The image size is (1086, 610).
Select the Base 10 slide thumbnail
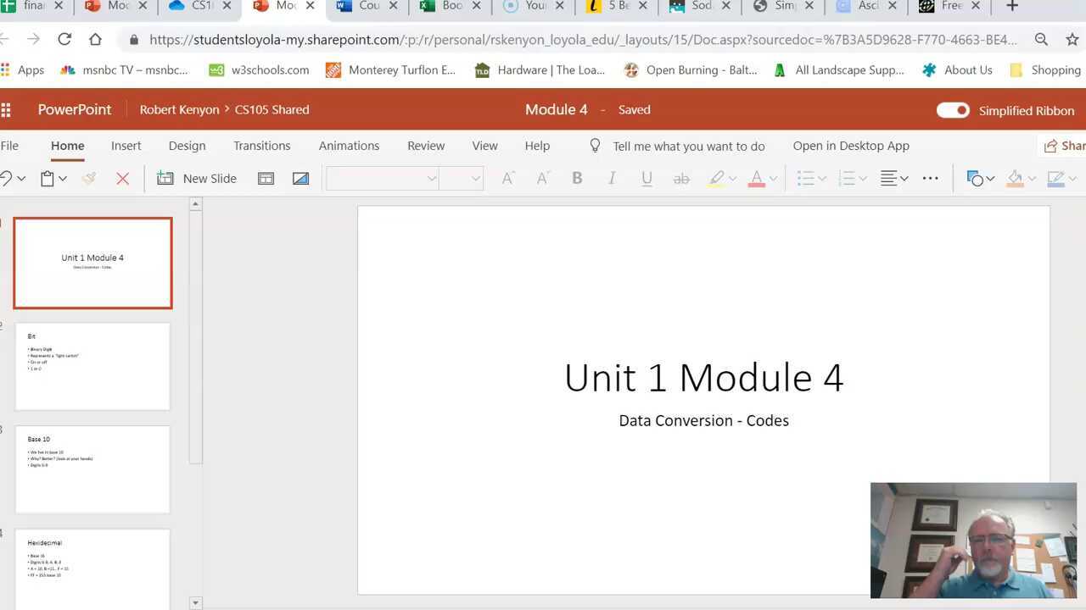pos(92,469)
